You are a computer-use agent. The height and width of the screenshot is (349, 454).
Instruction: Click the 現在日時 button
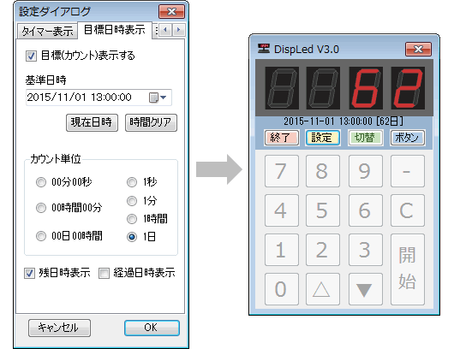pos(92,122)
